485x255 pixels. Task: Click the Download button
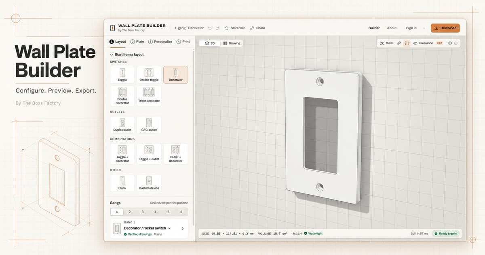pyautogui.click(x=445, y=28)
